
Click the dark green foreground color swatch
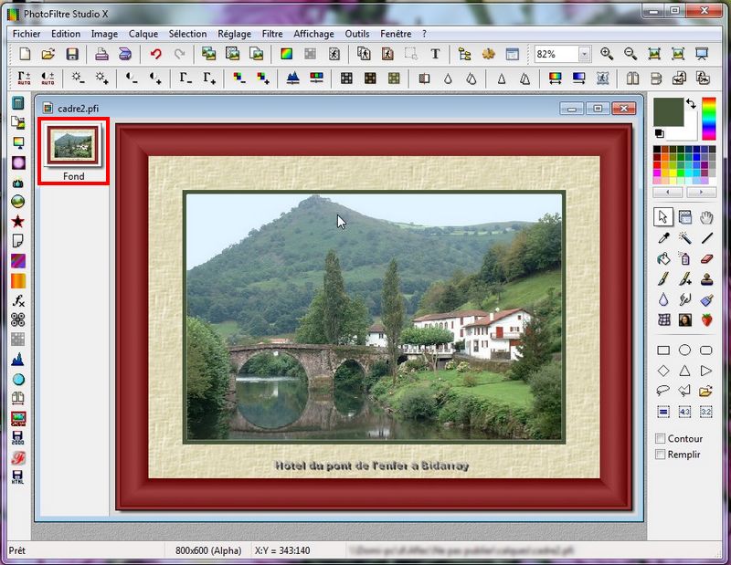click(x=669, y=111)
